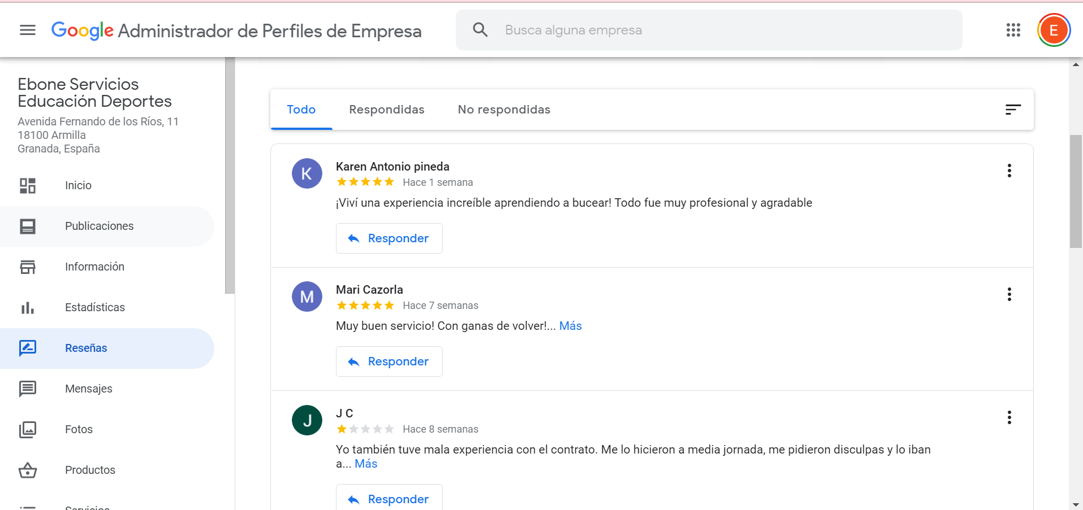Viewport: 1083px width, 510px height.
Task: Expand Mari Cazorla's review with Más
Action: 570,325
